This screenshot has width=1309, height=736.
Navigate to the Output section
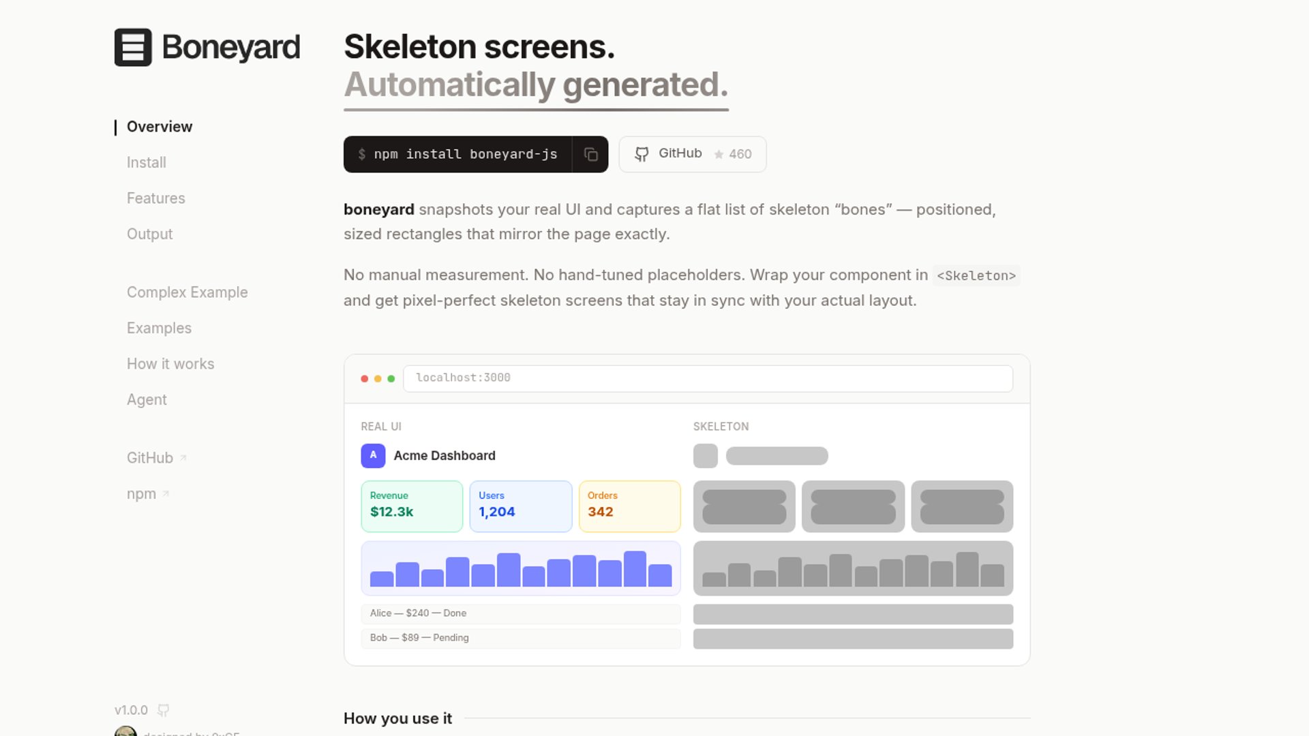pos(150,234)
